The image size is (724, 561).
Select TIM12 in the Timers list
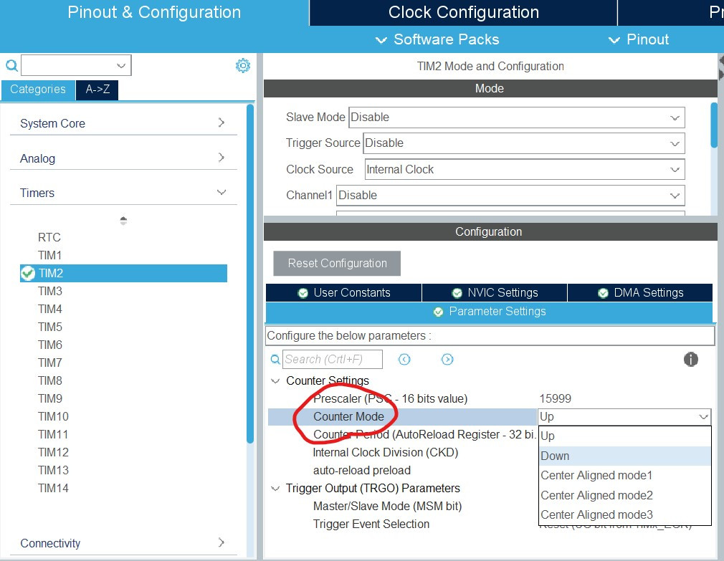click(x=53, y=453)
